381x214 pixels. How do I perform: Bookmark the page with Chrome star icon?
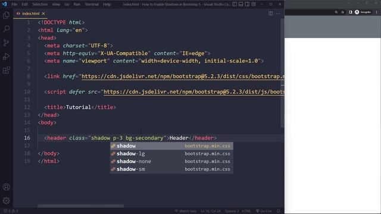tap(343, 12)
